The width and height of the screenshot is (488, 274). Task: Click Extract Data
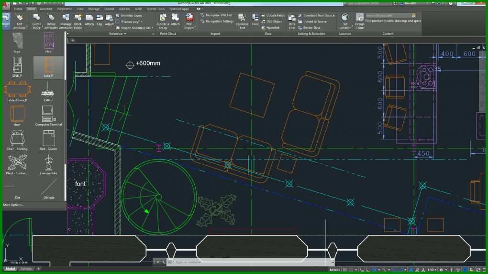309,28
